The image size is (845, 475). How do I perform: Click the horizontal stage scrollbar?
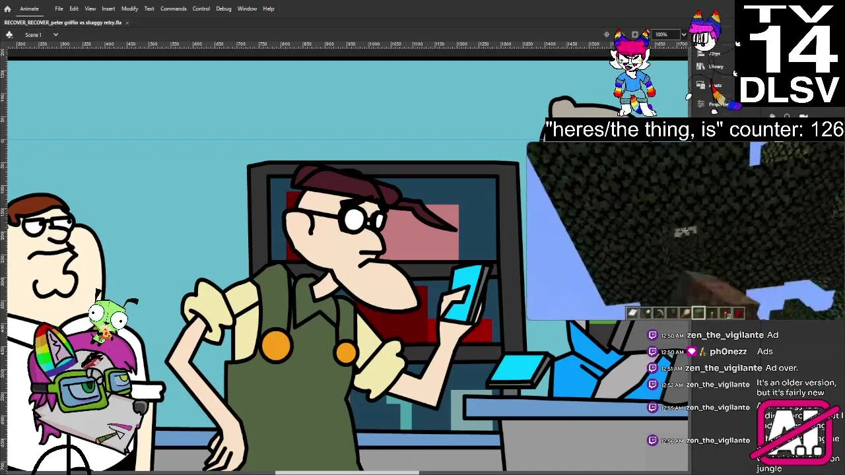coord(347,472)
